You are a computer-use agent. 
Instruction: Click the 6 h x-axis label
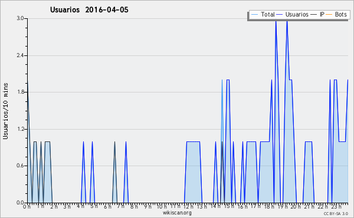click(107, 206)
